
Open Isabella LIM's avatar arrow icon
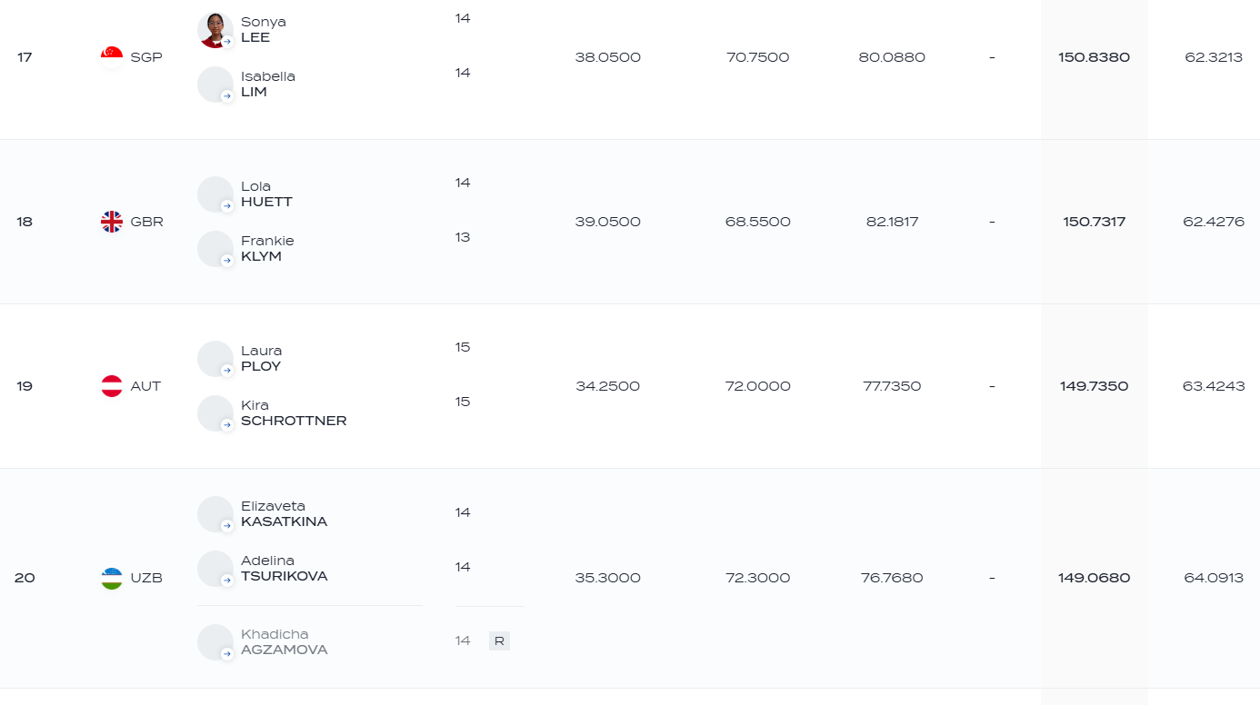(227, 96)
